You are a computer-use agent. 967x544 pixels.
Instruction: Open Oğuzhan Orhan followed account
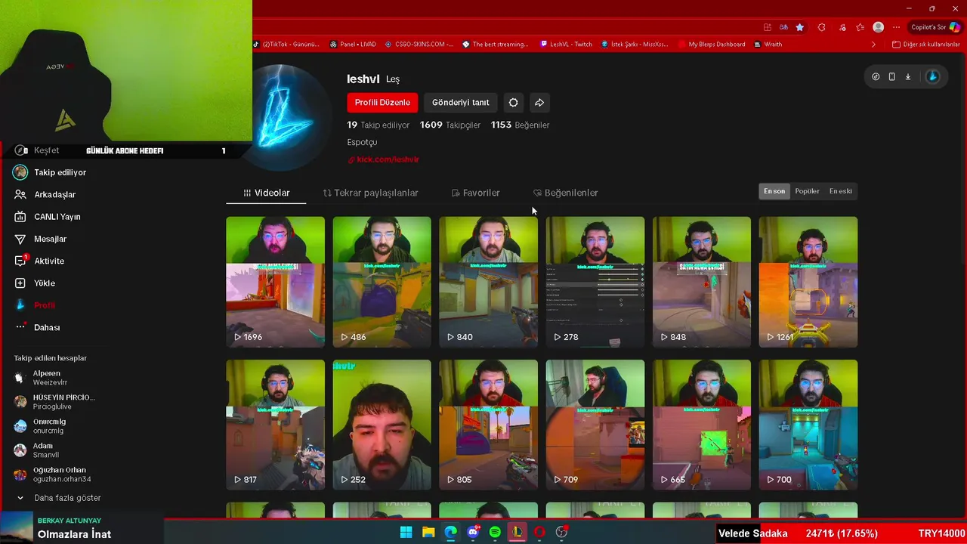pos(53,474)
